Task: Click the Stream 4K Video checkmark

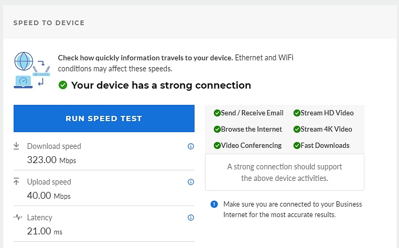Action: tap(297, 129)
